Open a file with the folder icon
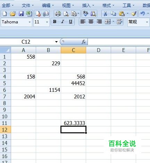The height and width of the screenshot is (163, 150). 13,14
